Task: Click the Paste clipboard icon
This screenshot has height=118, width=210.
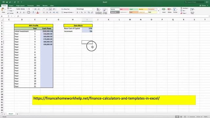Action: point(3,10)
